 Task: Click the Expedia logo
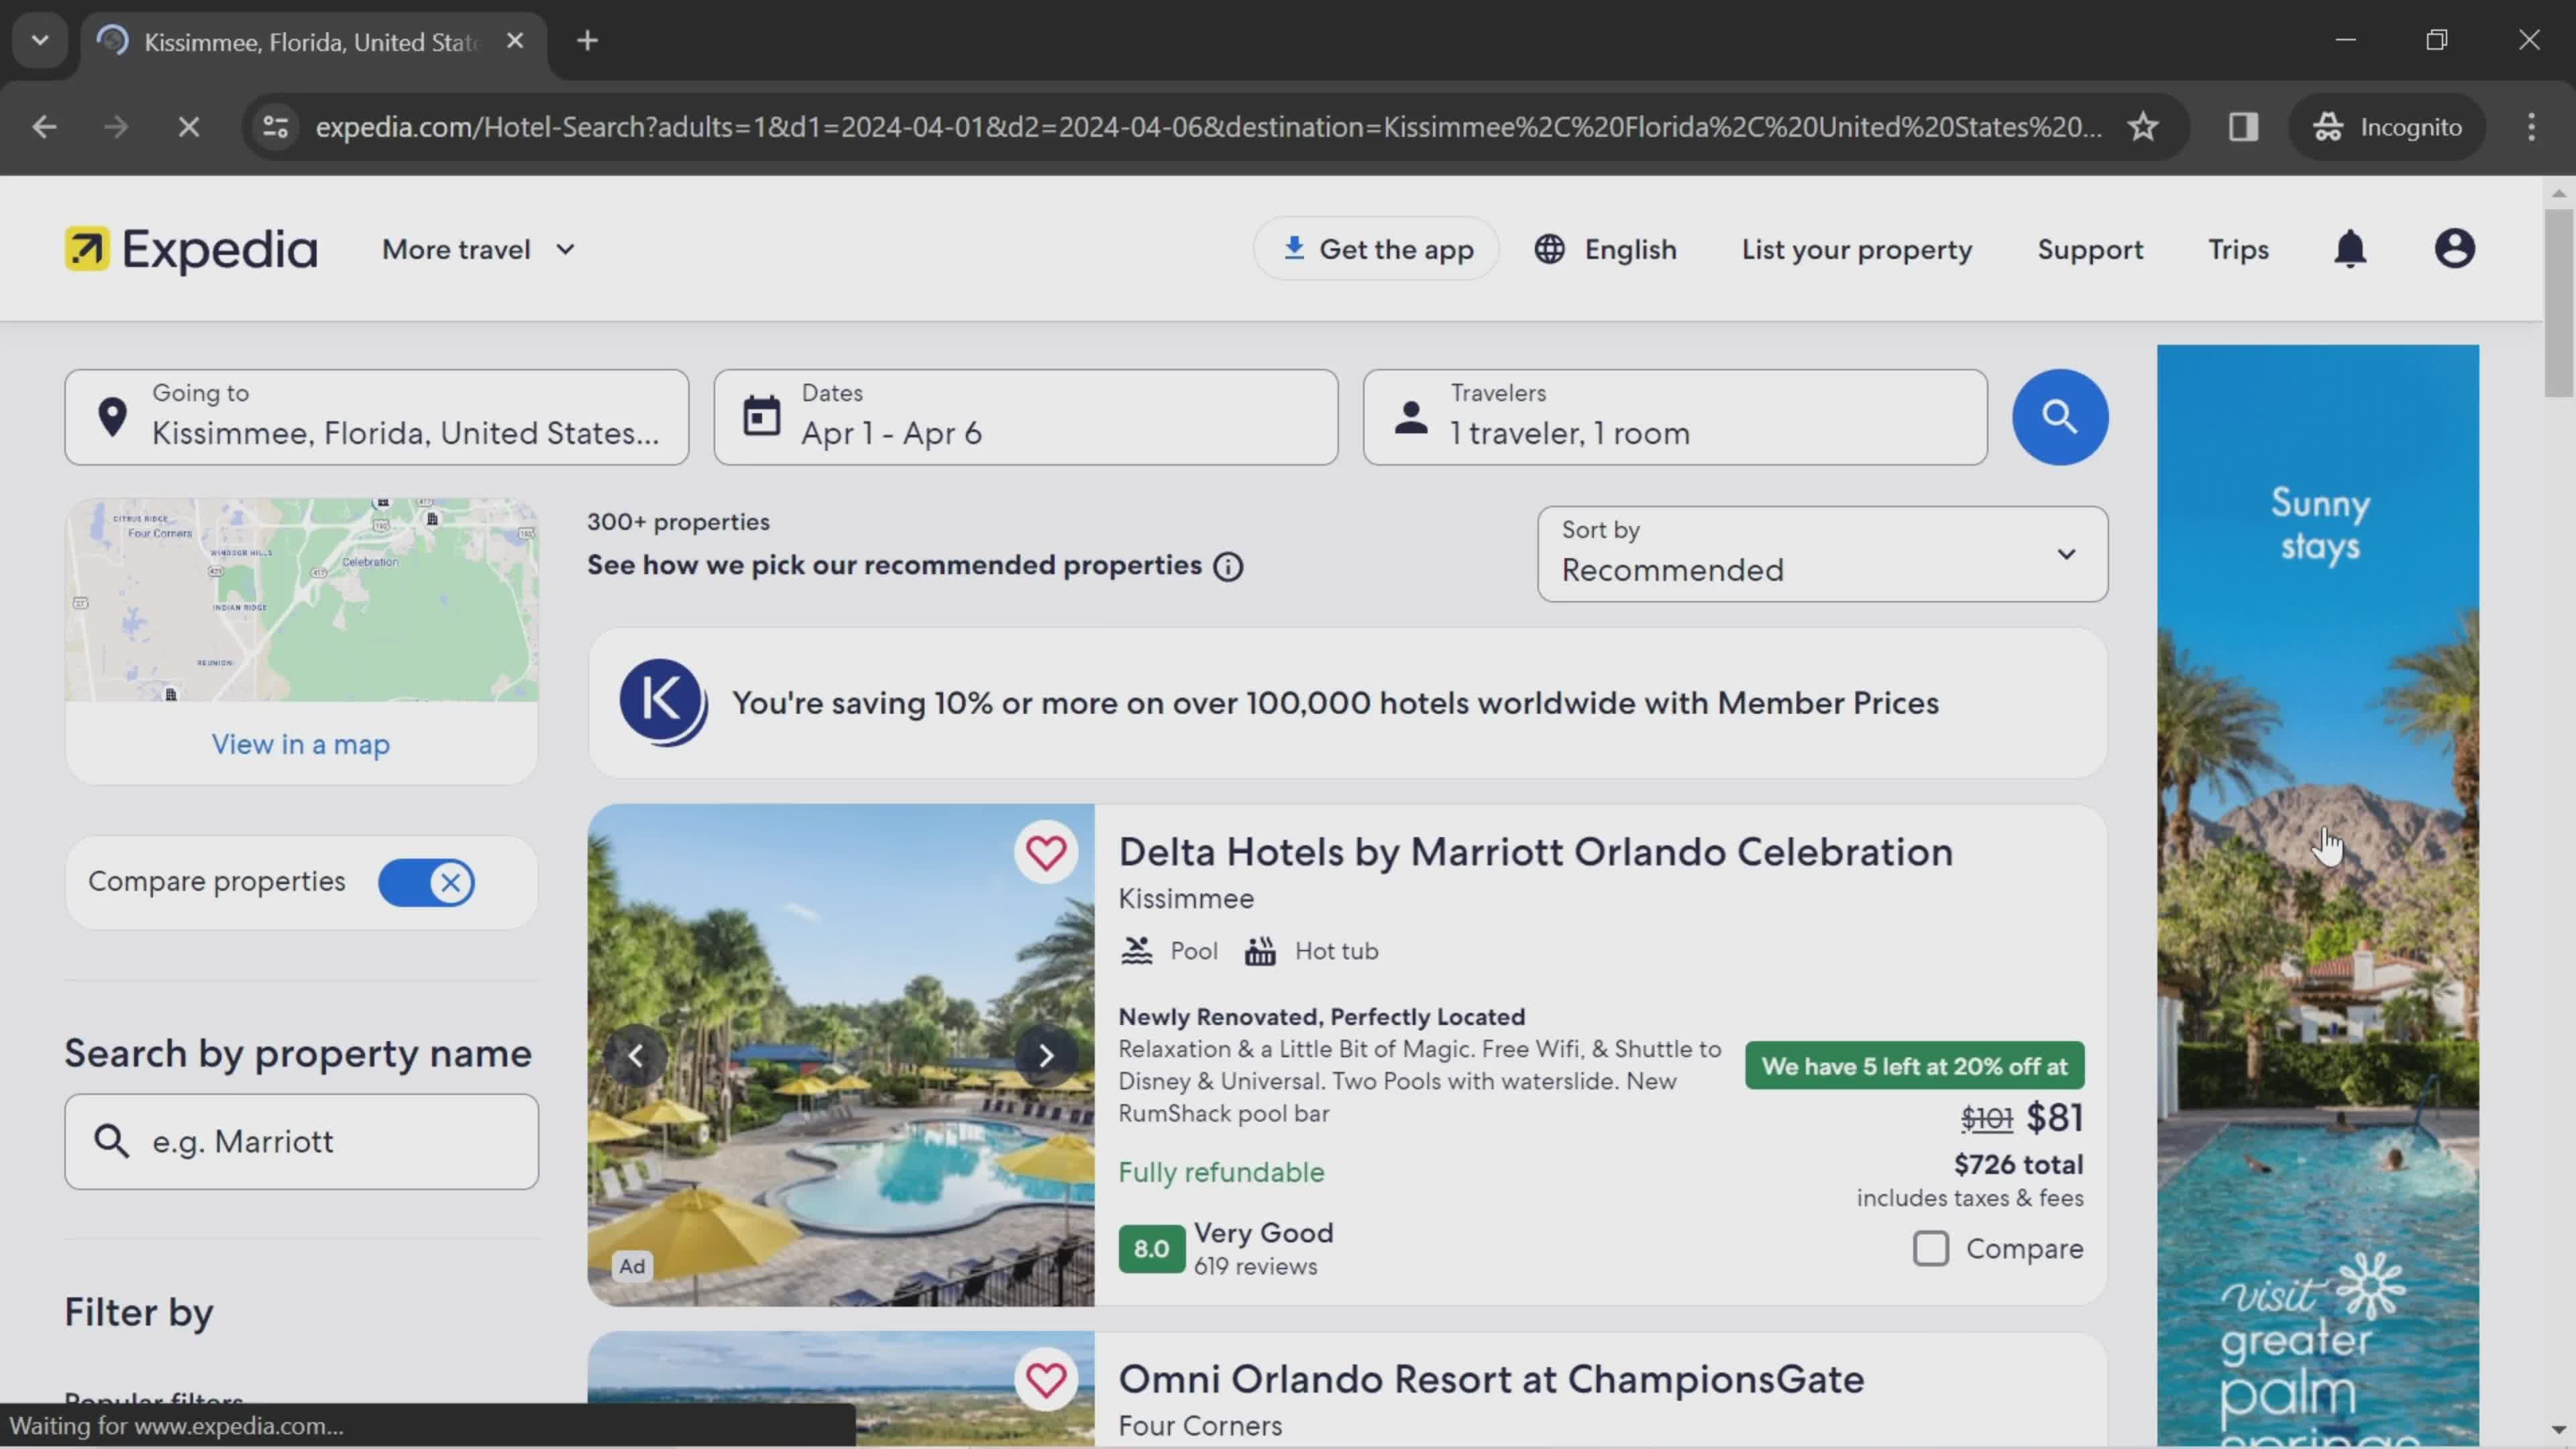tap(191, 249)
